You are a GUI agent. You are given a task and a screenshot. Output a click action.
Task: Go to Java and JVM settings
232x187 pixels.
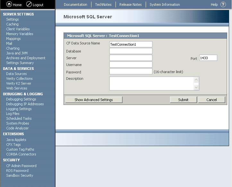coord(17,53)
